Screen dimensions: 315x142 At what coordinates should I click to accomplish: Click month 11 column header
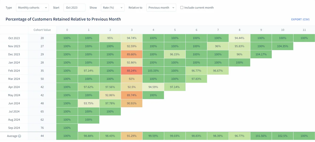[x=304, y=30]
